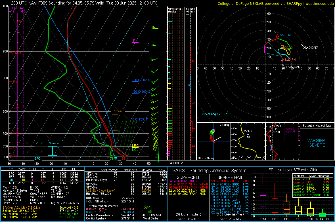The image size is (335, 222).
Task: Select the highlighted 'ML' parcel row
Action: (x=43, y=180)
